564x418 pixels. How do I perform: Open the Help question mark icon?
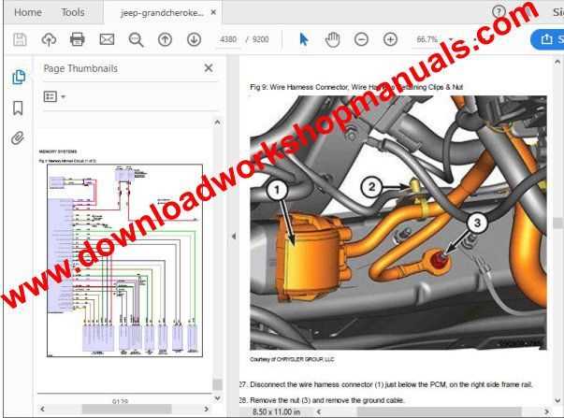[x=499, y=12]
